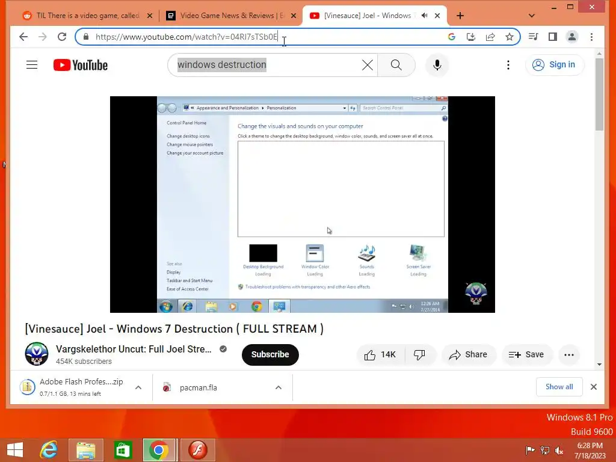616x462 pixels.
Task: Open Action Center flag icon
Action: tap(531, 451)
